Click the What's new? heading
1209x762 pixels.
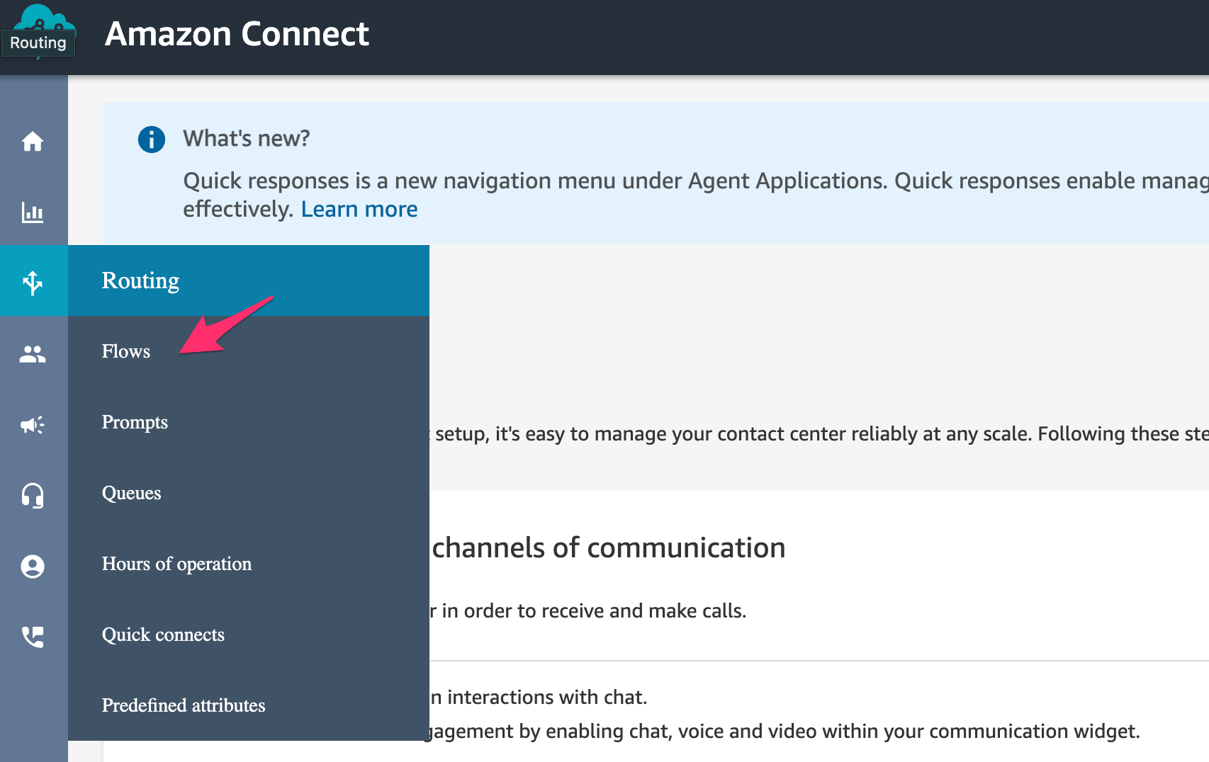[247, 138]
